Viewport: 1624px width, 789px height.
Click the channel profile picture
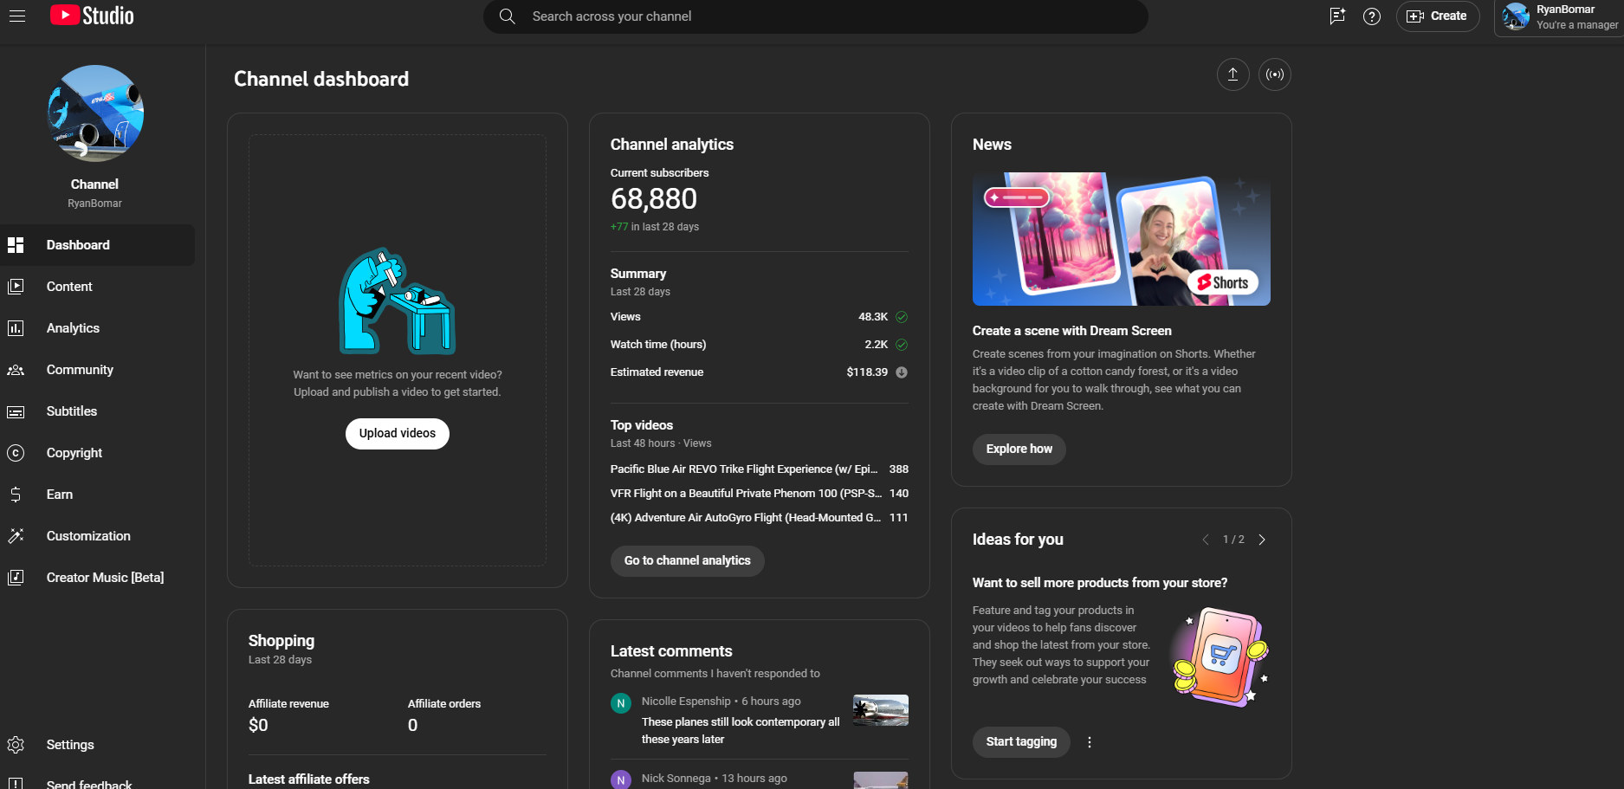coord(95,113)
